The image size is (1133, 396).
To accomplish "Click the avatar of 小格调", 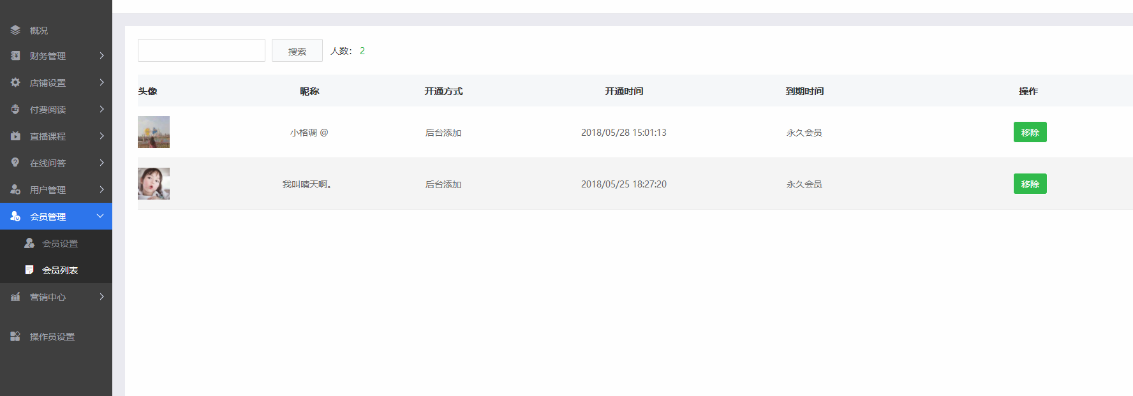I will 154,132.
